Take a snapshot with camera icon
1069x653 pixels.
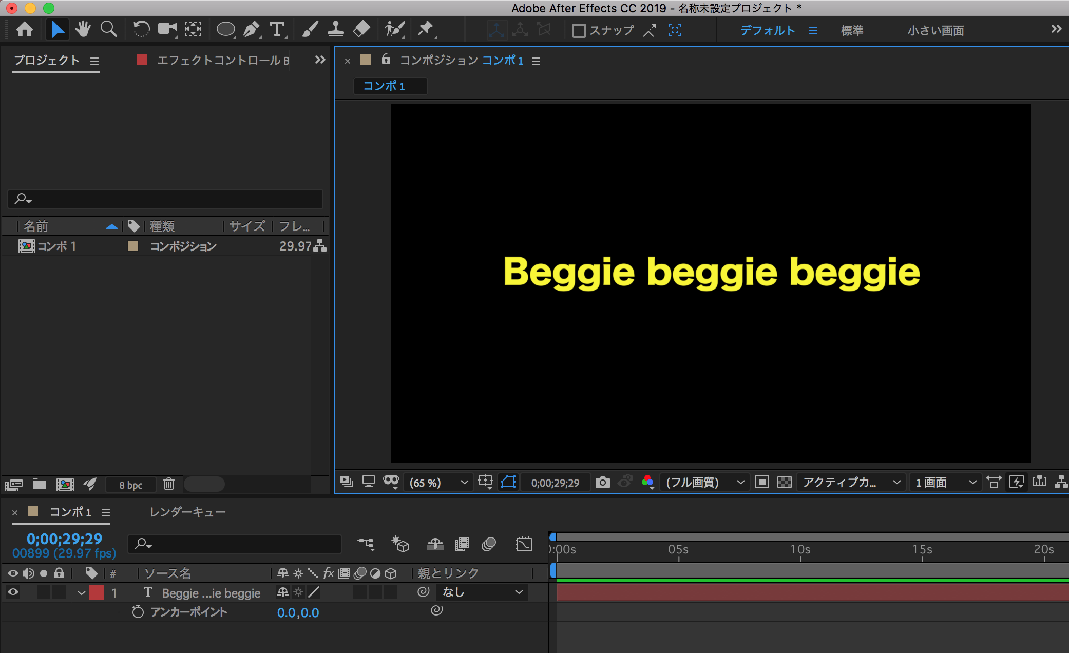pos(602,482)
